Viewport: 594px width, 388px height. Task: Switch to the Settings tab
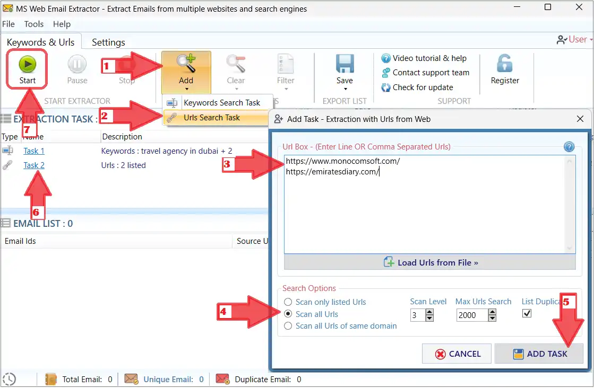108,42
